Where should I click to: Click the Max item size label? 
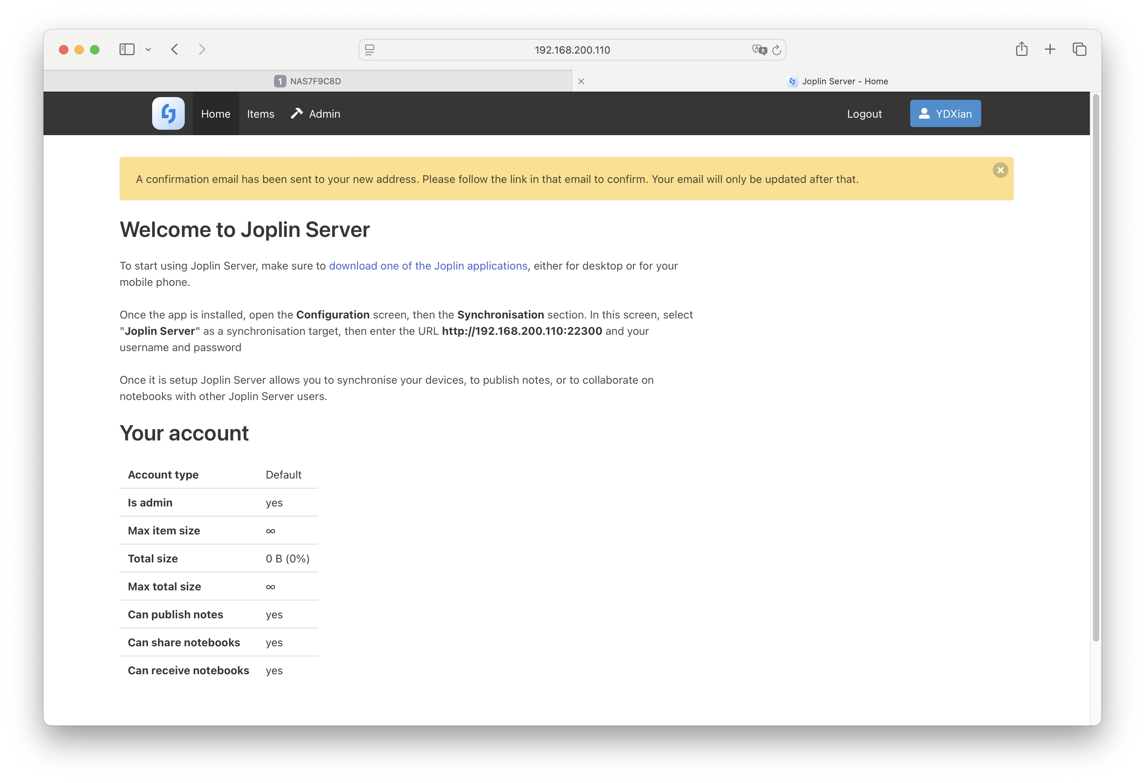[x=163, y=531]
